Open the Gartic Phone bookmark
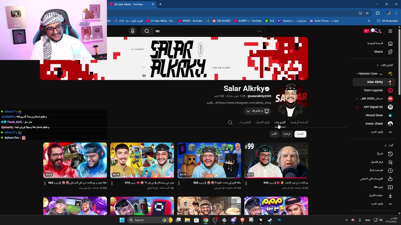This screenshot has height=225, width=401. 324,21
